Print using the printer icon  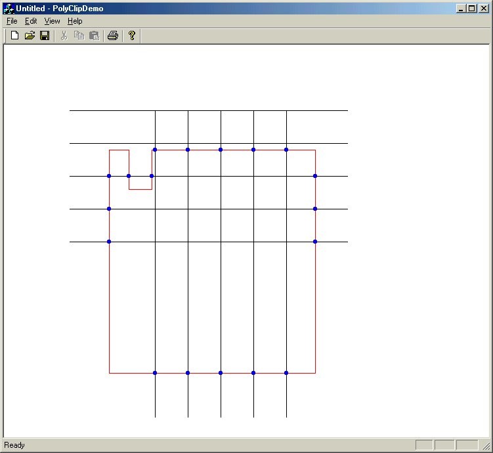[x=112, y=35]
